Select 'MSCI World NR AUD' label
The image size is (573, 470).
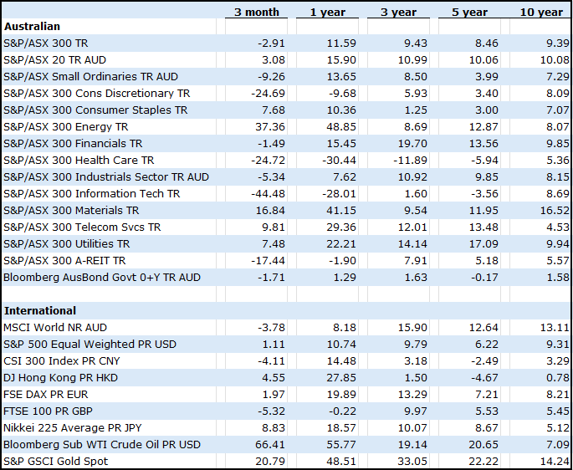tap(55, 328)
